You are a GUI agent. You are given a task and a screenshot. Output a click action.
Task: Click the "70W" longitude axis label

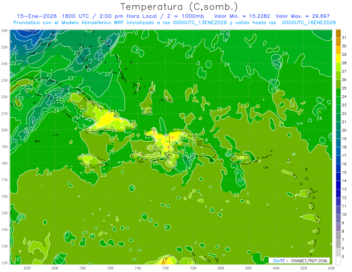(193, 268)
